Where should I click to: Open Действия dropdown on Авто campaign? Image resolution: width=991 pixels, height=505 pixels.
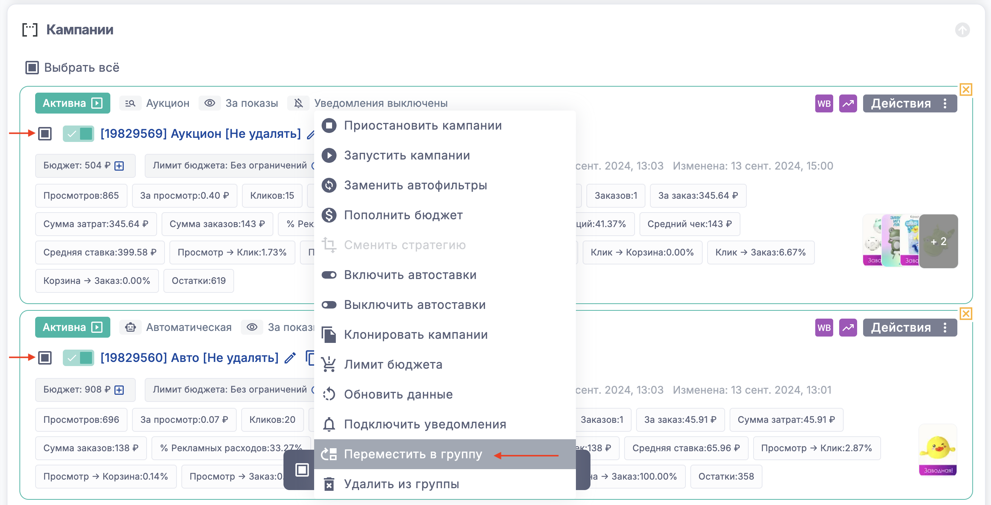point(909,328)
